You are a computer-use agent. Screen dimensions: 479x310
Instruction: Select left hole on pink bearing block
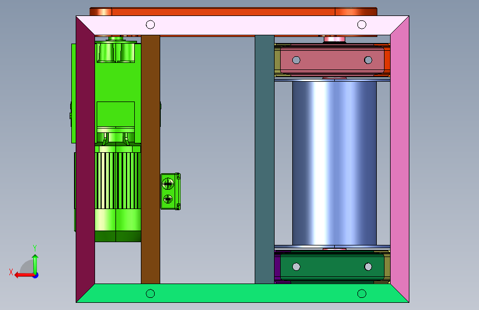296,60
